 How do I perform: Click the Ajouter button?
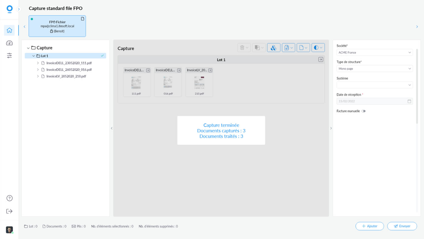click(370, 226)
